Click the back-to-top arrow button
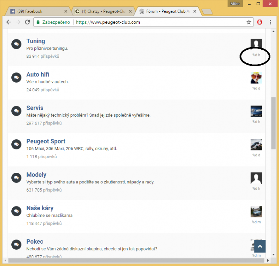Screen dimensions: 279x266 pos(260,246)
